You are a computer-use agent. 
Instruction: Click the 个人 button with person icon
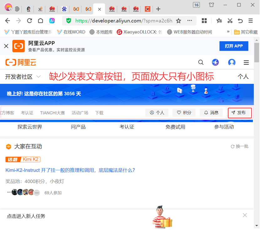[157, 113]
